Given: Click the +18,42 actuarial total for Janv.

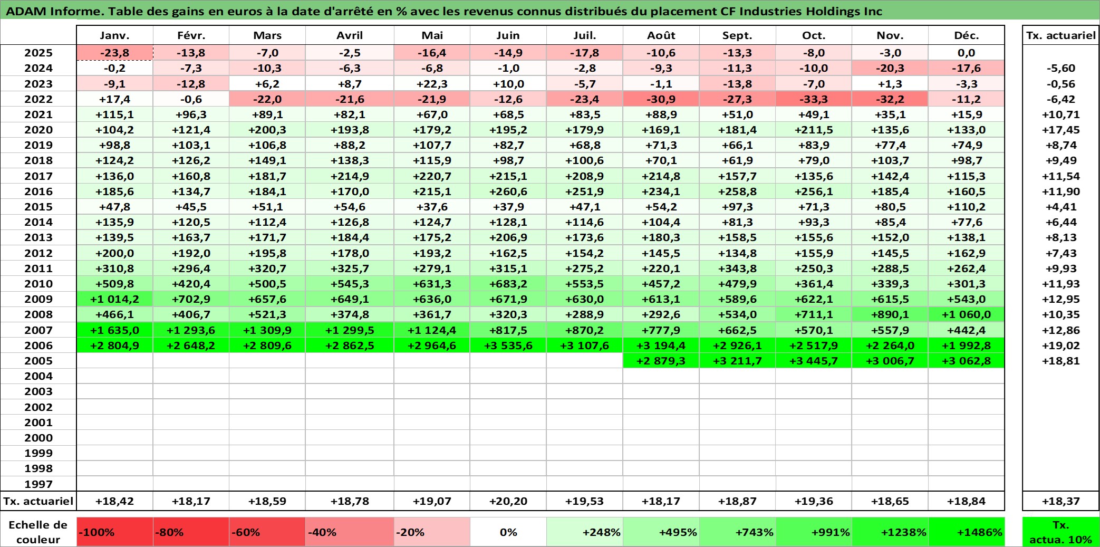Looking at the screenshot, I should [x=114, y=501].
